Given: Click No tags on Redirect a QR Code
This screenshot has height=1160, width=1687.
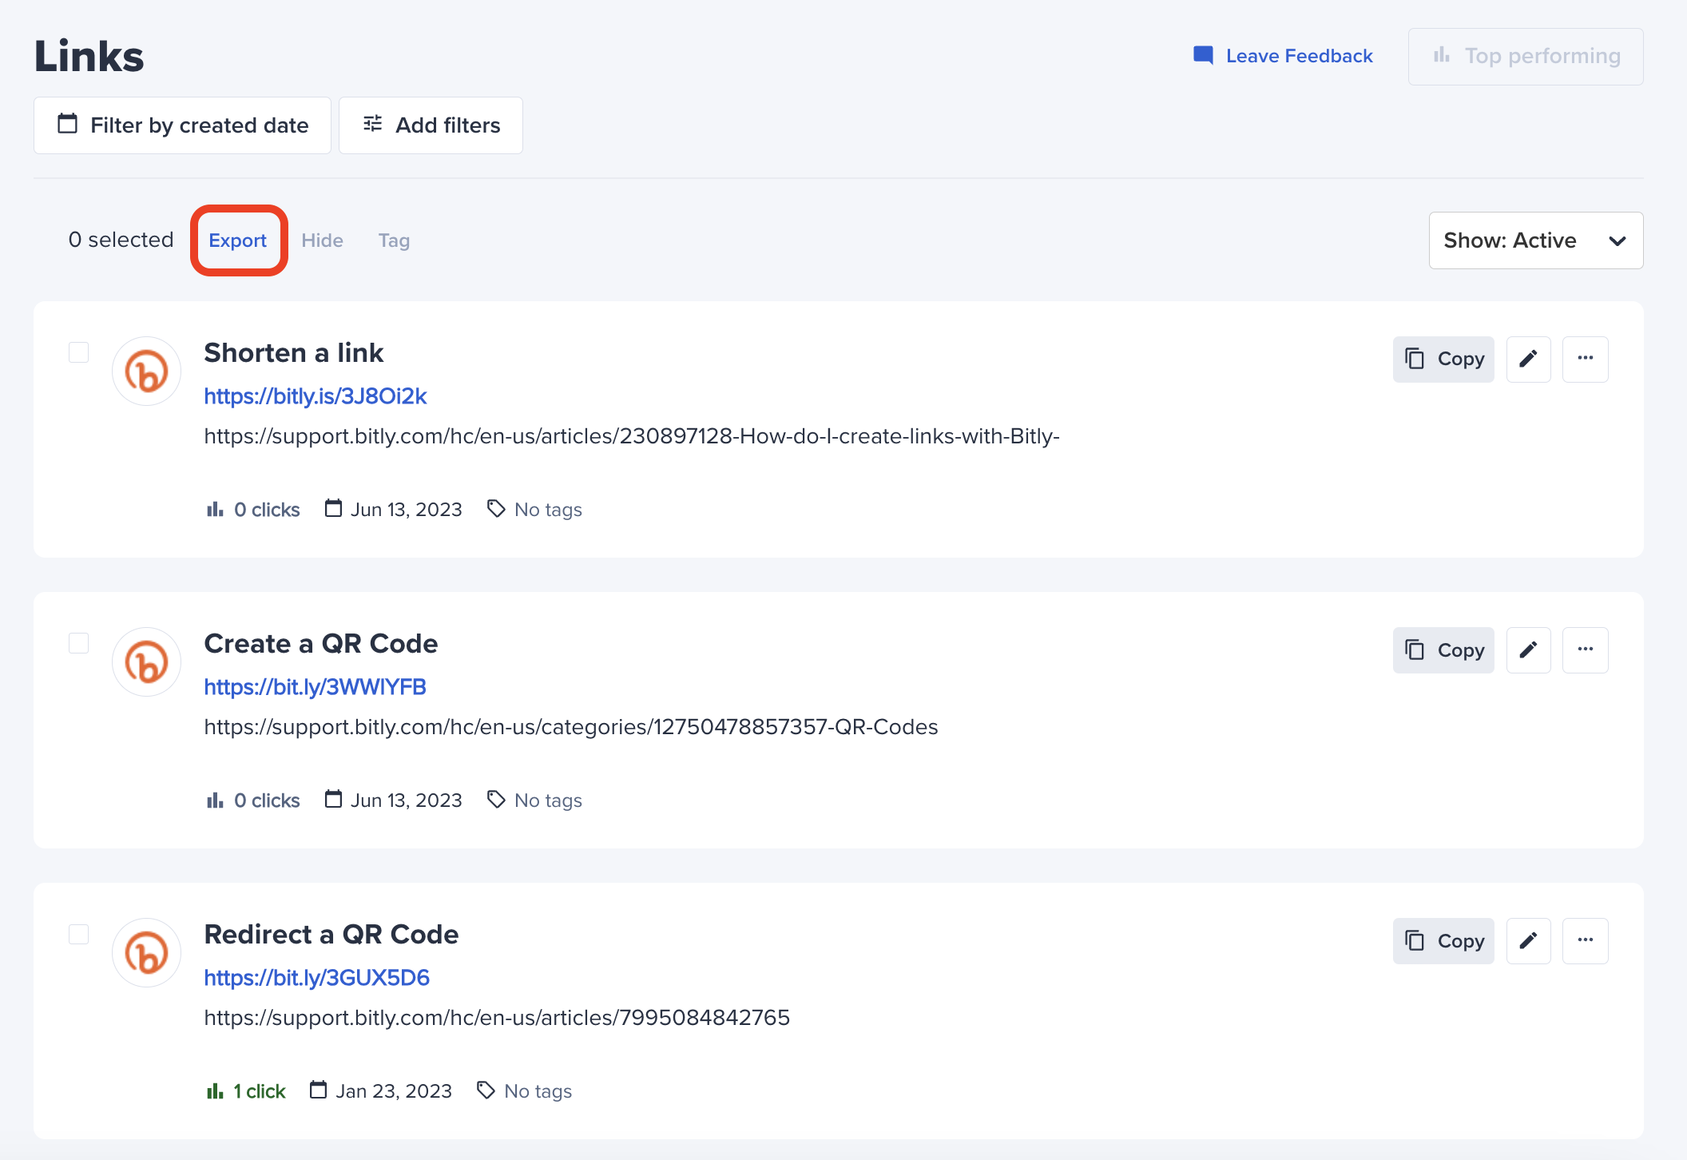Looking at the screenshot, I should pyautogui.click(x=538, y=1091).
